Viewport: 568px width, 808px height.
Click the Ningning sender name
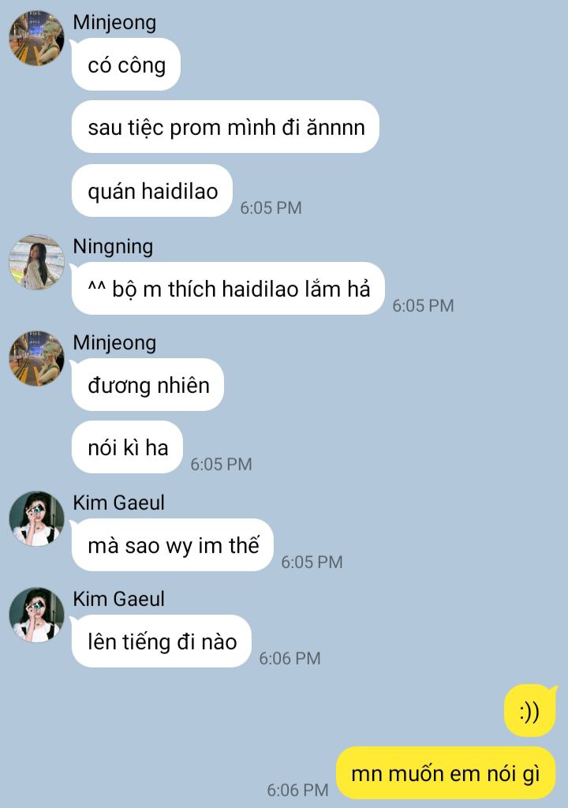point(113,246)
